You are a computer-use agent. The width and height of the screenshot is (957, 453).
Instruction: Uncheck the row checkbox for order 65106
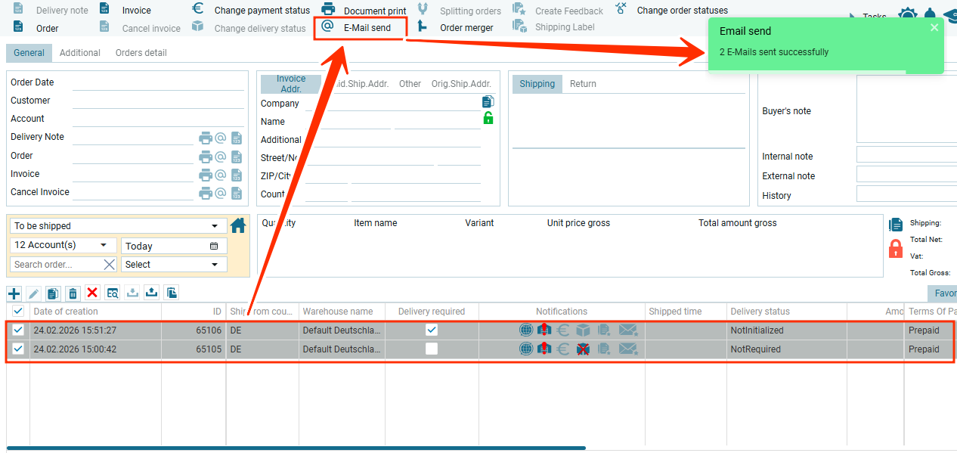point(18,330)
